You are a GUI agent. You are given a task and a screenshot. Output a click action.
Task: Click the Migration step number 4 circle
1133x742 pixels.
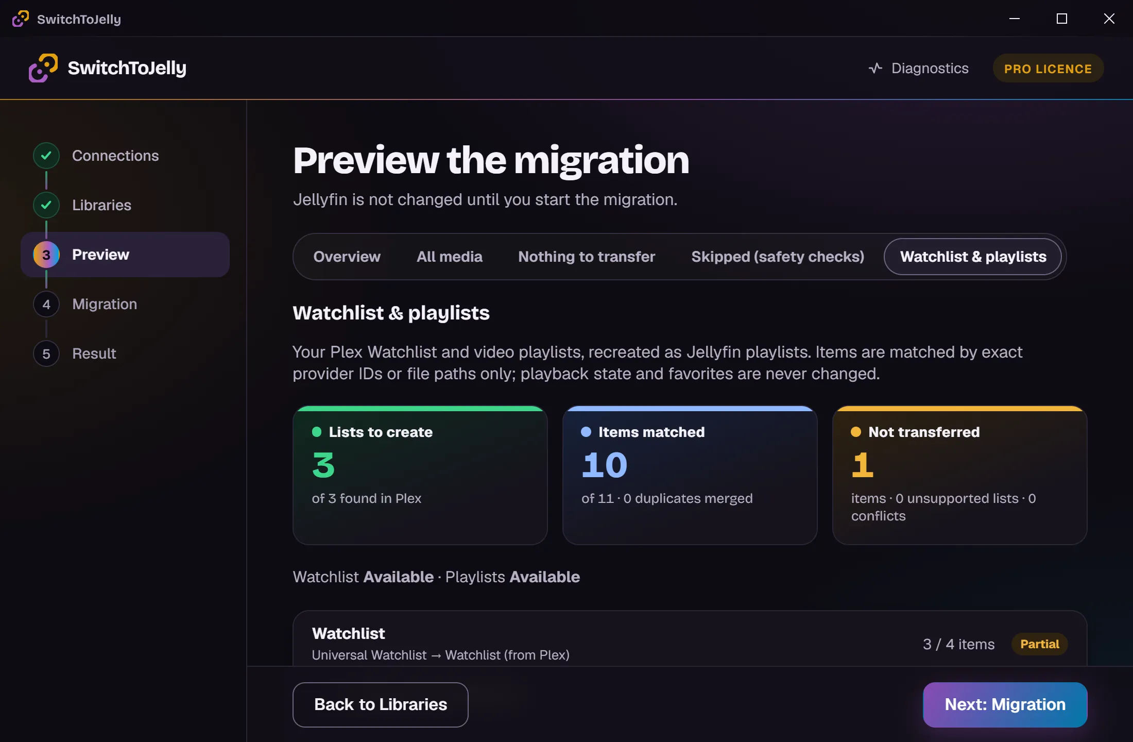tap(46, 304)
